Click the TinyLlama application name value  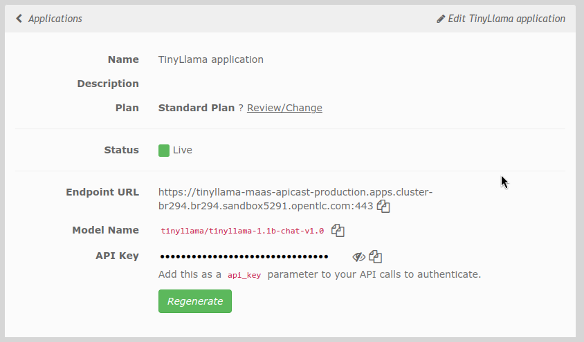211,60
